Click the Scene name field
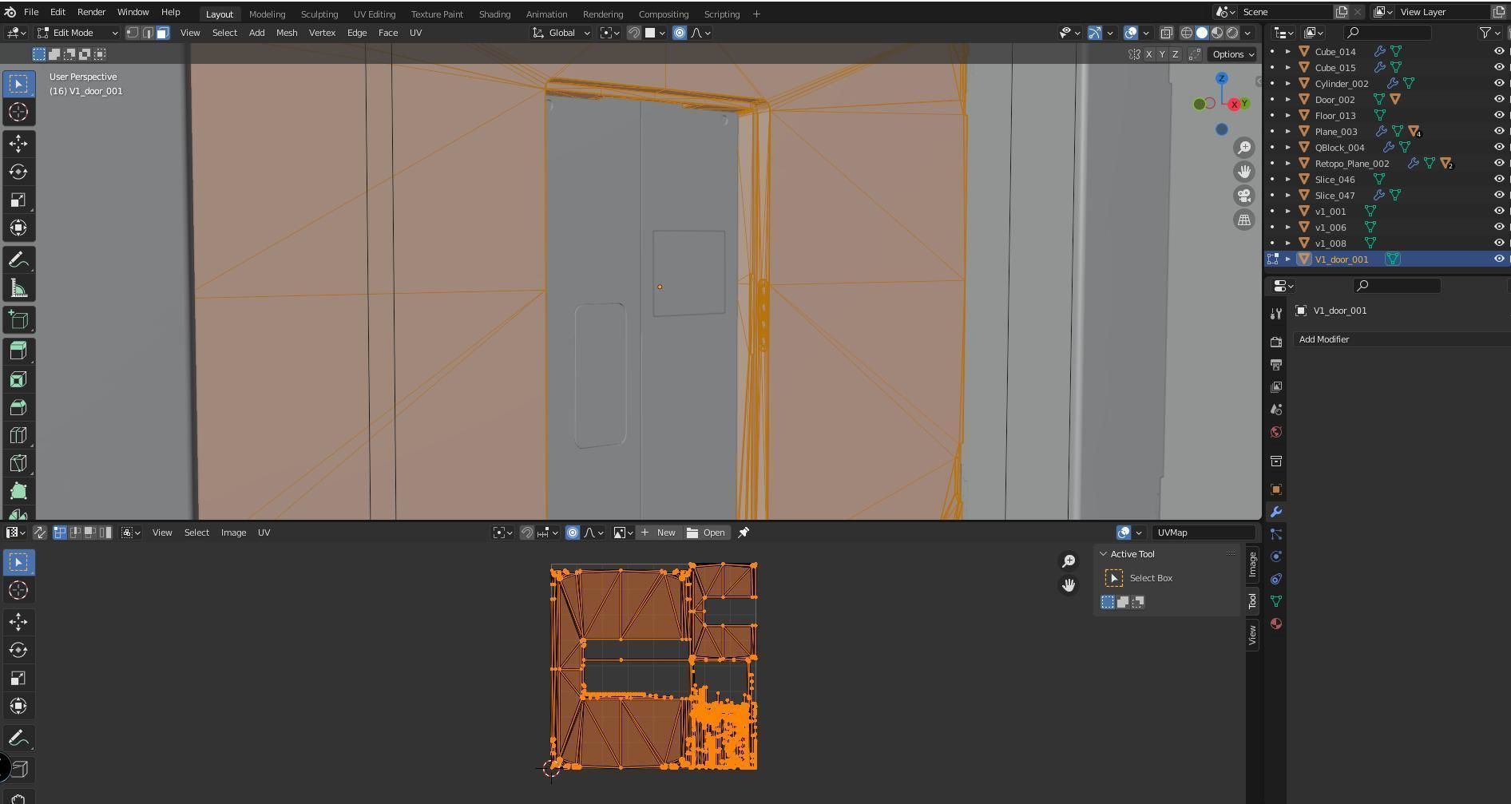 click(1284, 12)
